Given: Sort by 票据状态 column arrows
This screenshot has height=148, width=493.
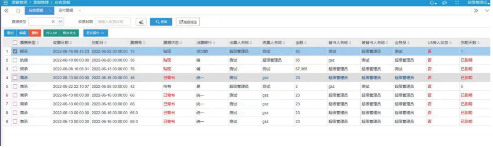Looking at the screenshot, I should pos(181,43).
